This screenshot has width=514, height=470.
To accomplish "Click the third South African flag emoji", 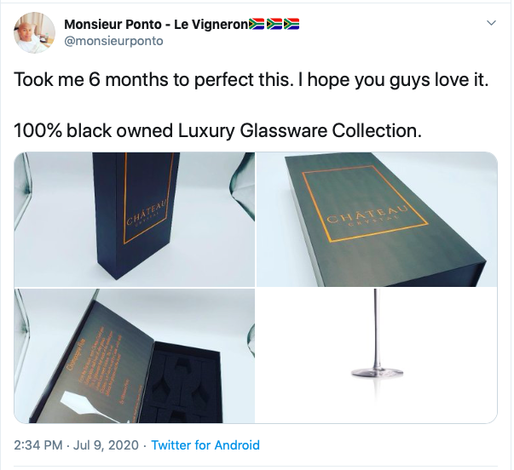I will click(292, 24).
